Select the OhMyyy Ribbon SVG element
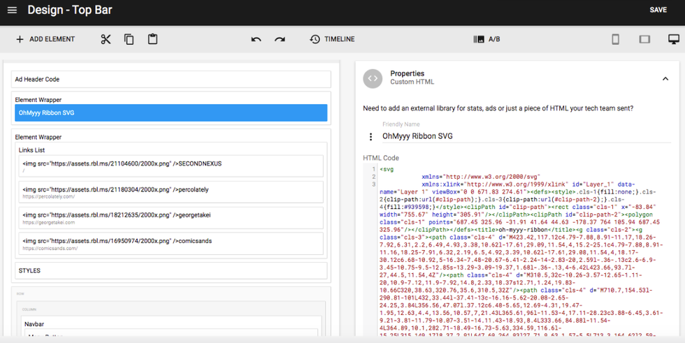Viewport: 685px width, 343px height. 171,112
